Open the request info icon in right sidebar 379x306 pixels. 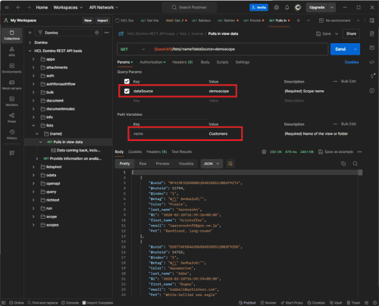coord(372,91)
